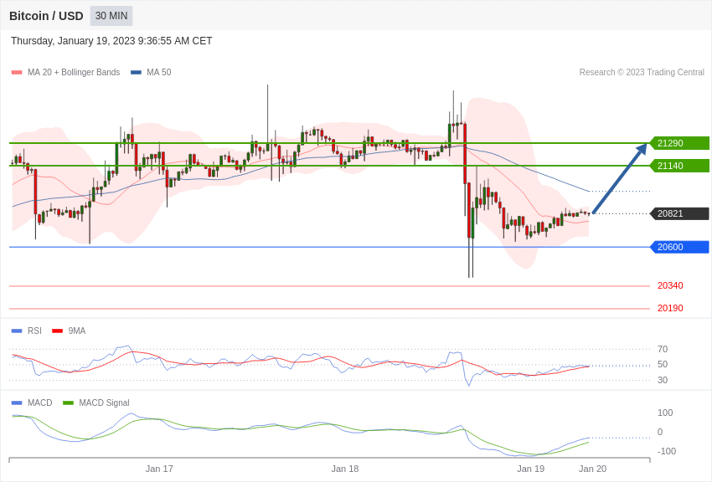Click the RSI legend label
Screen dimensions: 712x482
pos(34,331)
